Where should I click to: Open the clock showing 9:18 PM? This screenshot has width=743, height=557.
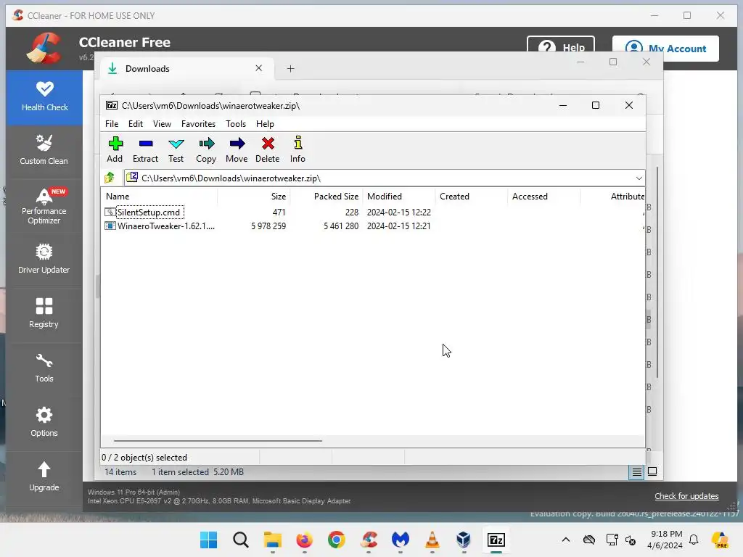666,540
